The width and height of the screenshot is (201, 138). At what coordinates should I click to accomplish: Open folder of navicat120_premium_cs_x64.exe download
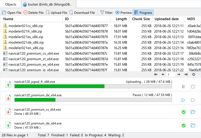tap(193, 112)
